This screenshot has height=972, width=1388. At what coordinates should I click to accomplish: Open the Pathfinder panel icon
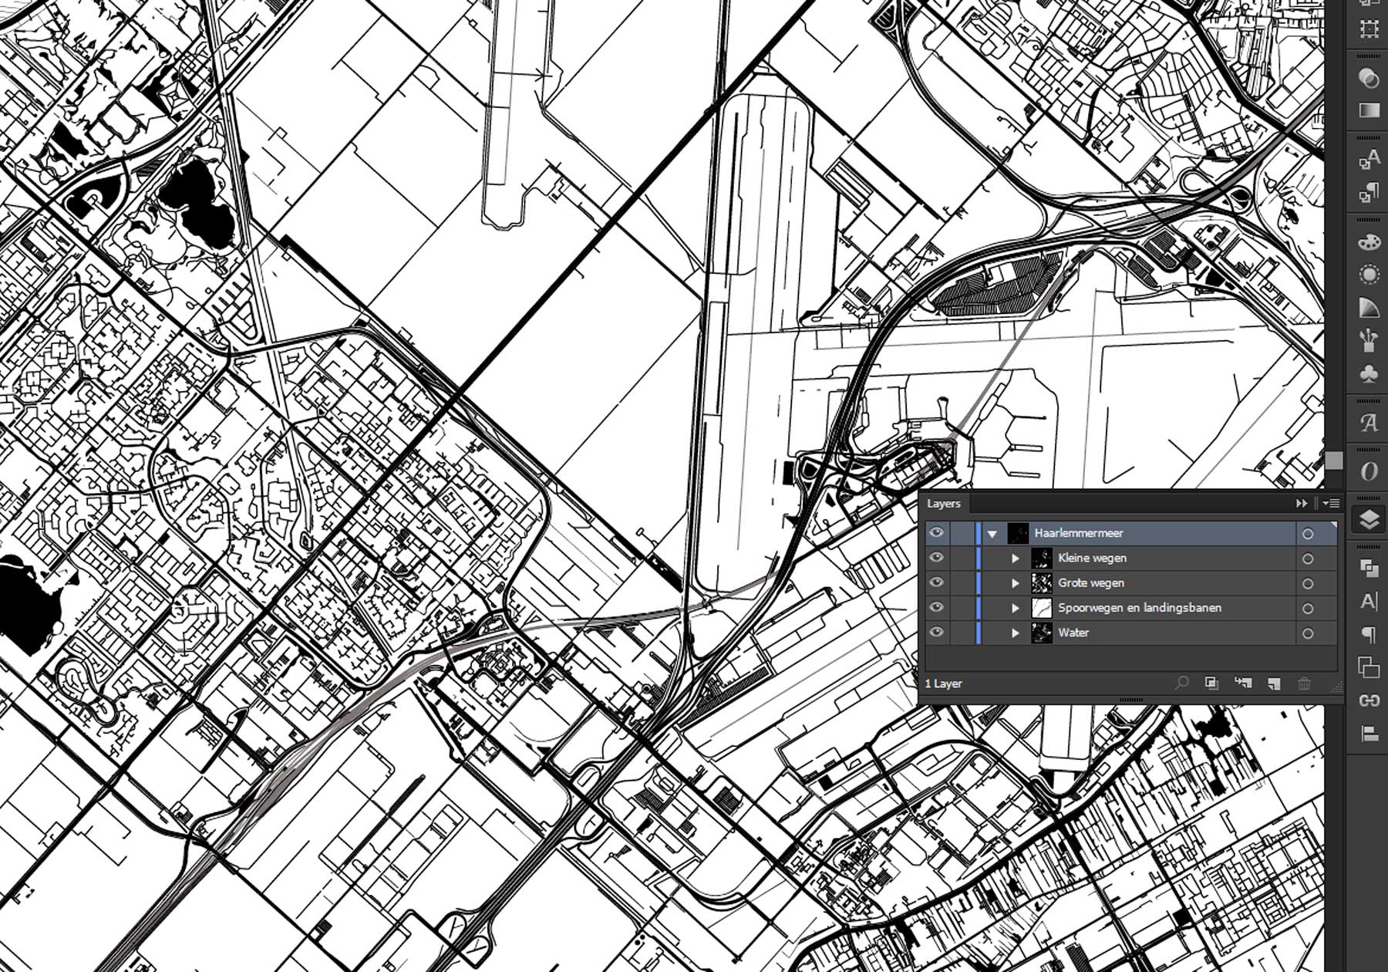click(1369, 569)
